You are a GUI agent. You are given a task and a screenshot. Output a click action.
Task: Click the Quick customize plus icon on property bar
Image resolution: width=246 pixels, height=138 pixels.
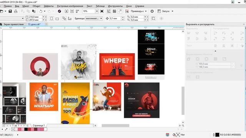161,18
